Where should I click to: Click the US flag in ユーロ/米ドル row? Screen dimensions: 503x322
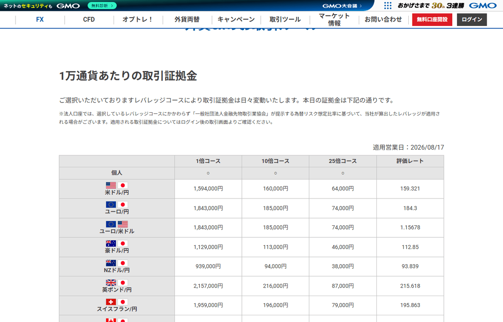point(122,224)
